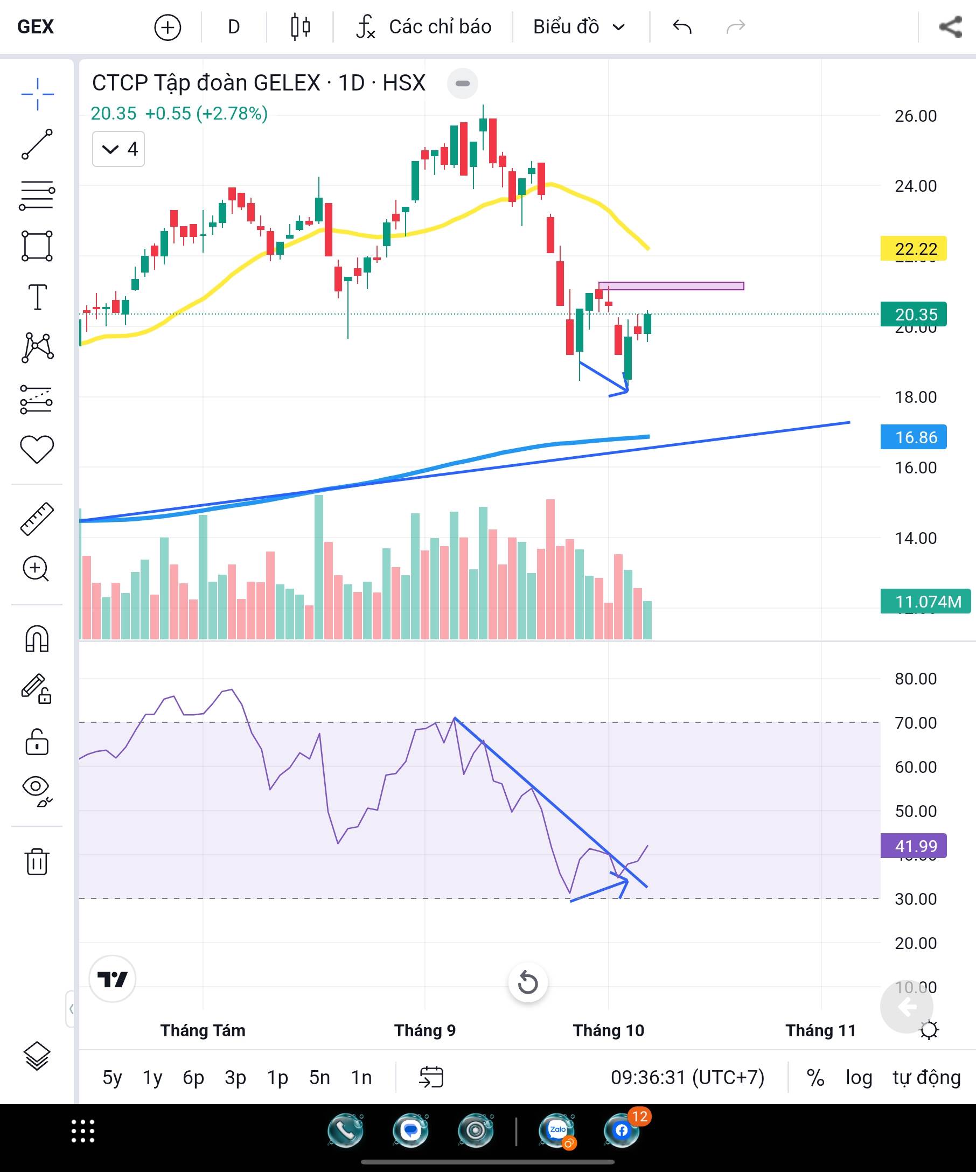Select the pink rectangle drawing on chart
This screenshot has width=976, height=1172.
point(671,287)
